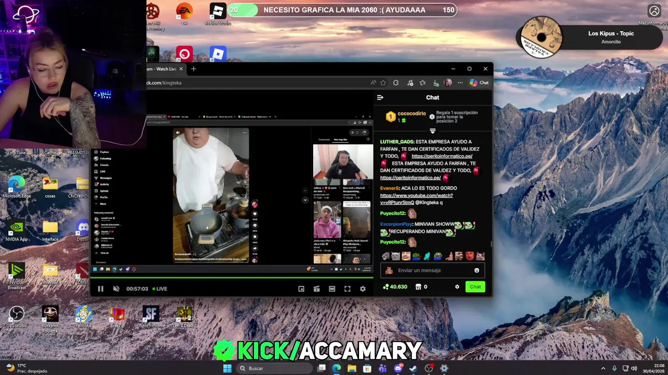Open Discord from the taskbar
This screenshot has width=668, height=375.
pos(398,368)
